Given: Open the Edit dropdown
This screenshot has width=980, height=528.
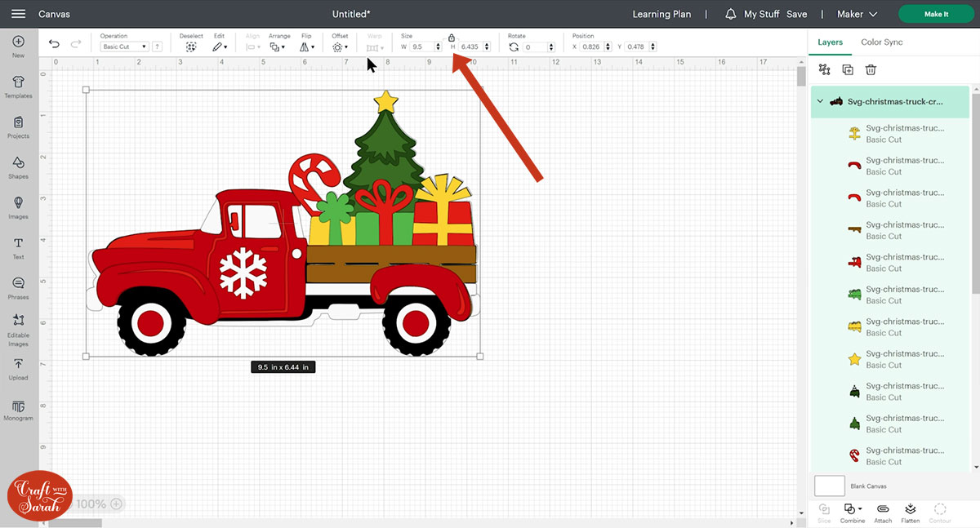Looking at the screenshot, I should tap(220, 47).
